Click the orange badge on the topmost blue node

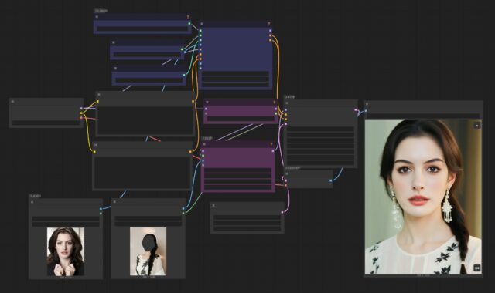pyautogui.click(x=188, y=17)
